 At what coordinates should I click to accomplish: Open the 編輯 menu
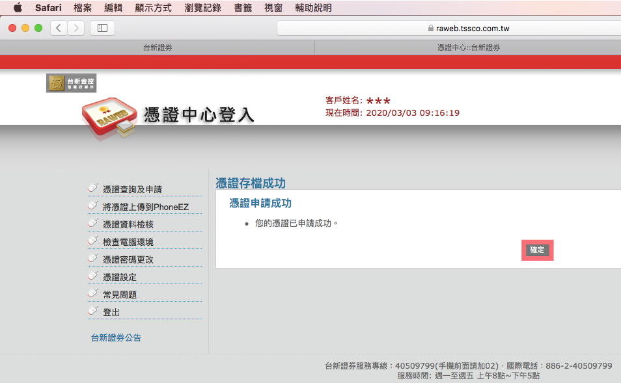(x=113, y=8)
